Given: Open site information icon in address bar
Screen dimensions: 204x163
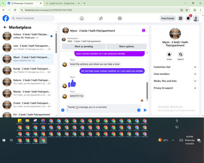Looking at the screenshot, I should (22, 10).
